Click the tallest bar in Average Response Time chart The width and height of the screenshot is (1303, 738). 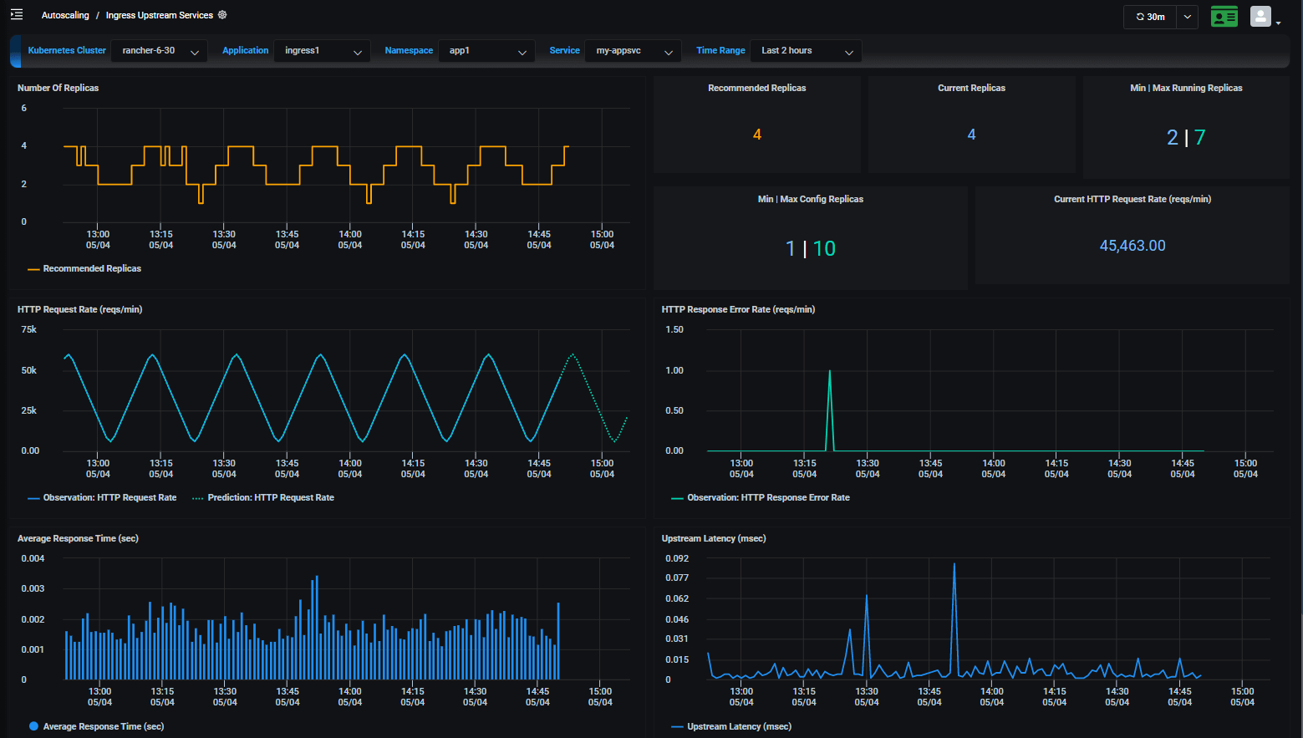[317, 627]
